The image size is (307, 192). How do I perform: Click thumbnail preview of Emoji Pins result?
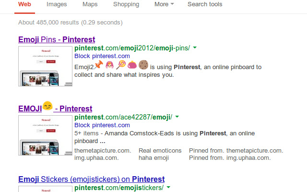pos(46,66)
